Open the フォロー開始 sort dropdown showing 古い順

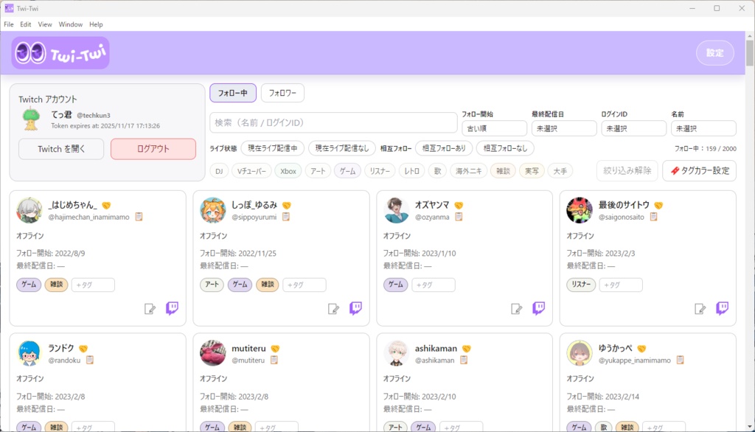pyautogui.click(x=494, y=128)
